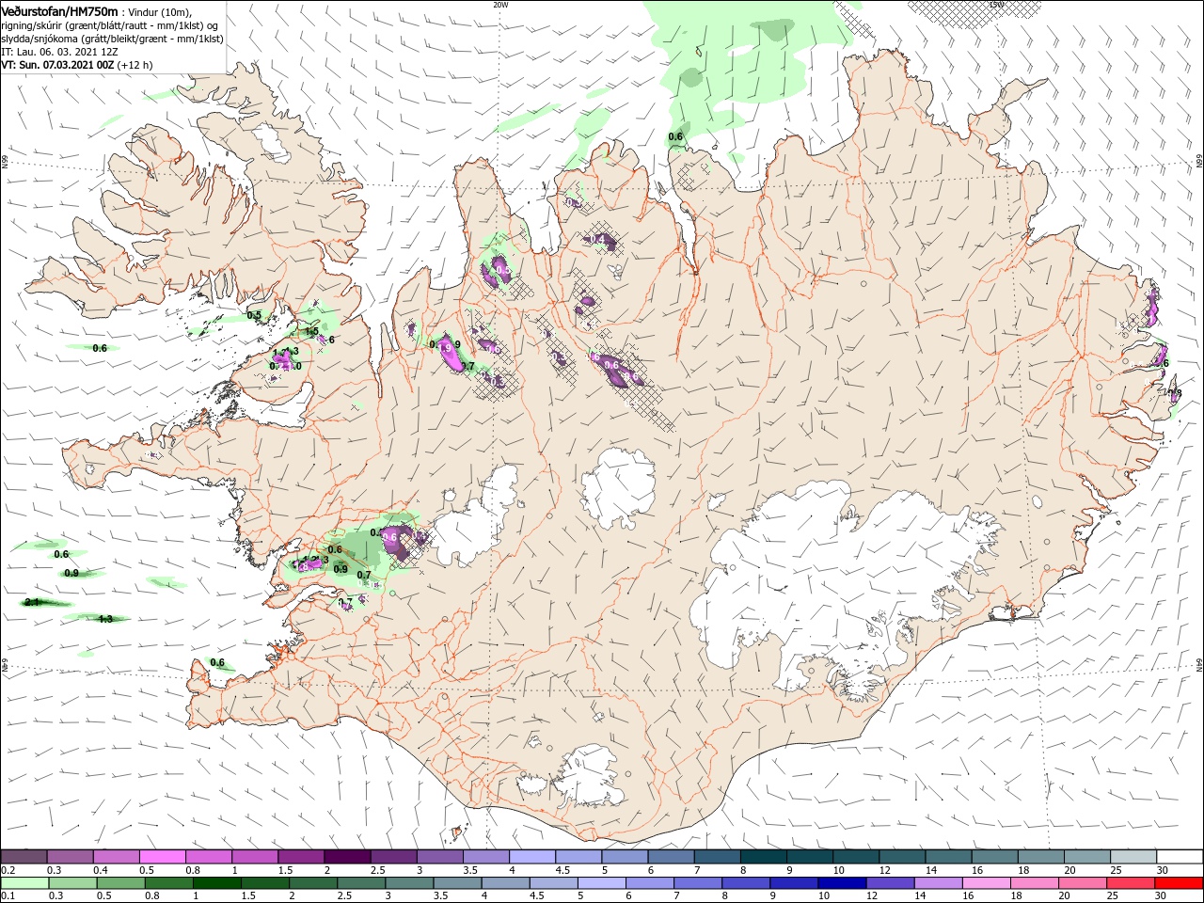Viewport: 1204px width, 903px height.
Task: Click the bright pink 0.5–0.8 snow legend swatch
Action: pos(162,857)
